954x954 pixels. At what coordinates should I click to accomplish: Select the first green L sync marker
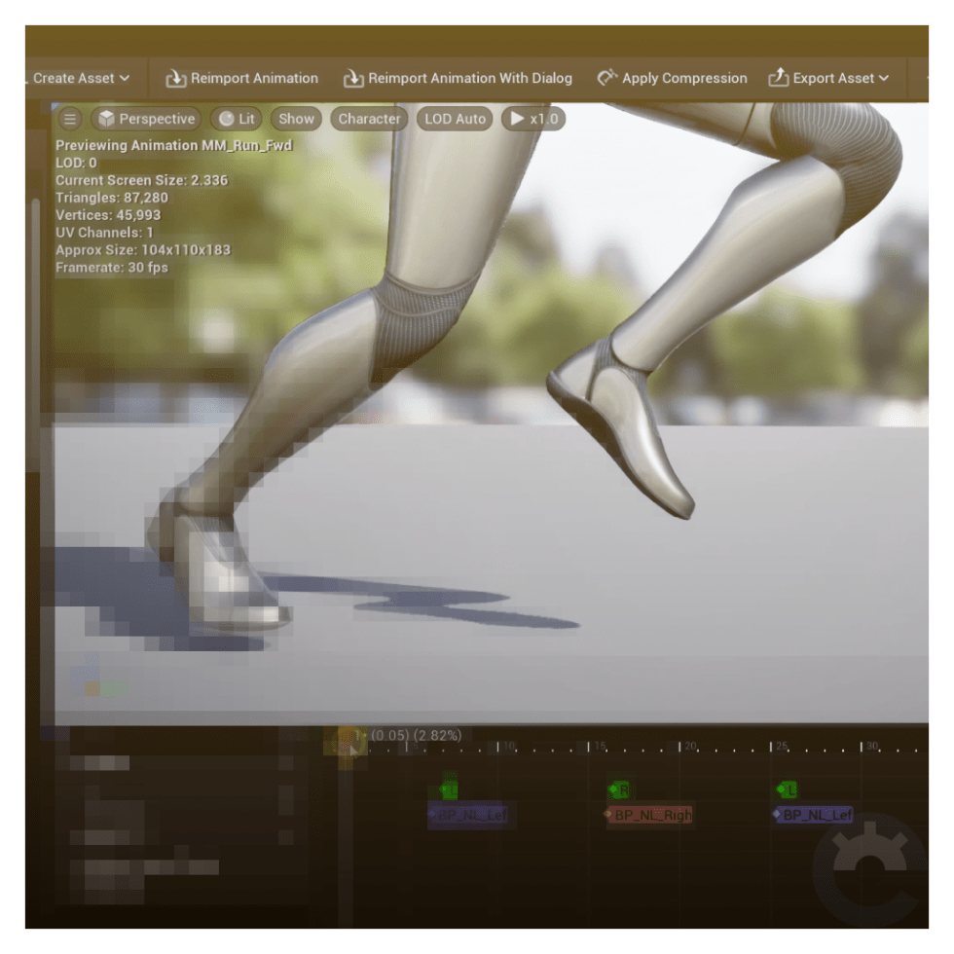point(449,790)
